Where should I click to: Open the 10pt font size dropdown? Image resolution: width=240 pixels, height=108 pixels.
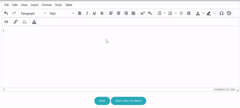click(x=62, y=13)
